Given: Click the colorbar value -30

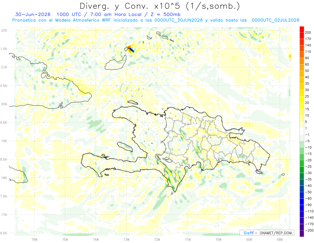Looking at the screenshot, I should click(x=308, y=173).
